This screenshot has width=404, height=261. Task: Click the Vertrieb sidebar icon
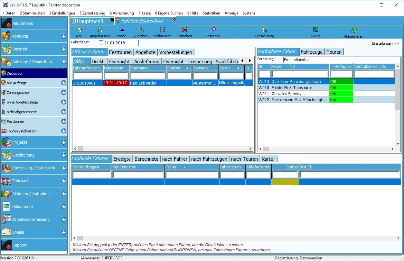click(x=6, y=49)
